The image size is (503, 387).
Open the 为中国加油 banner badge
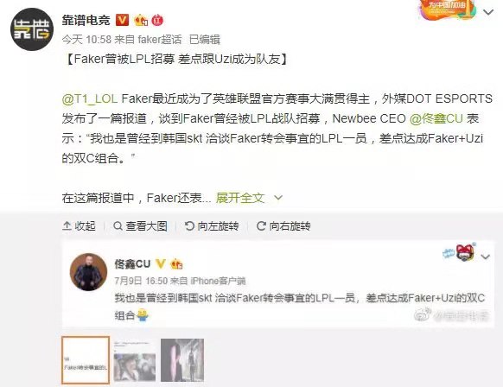click(447, 10)
